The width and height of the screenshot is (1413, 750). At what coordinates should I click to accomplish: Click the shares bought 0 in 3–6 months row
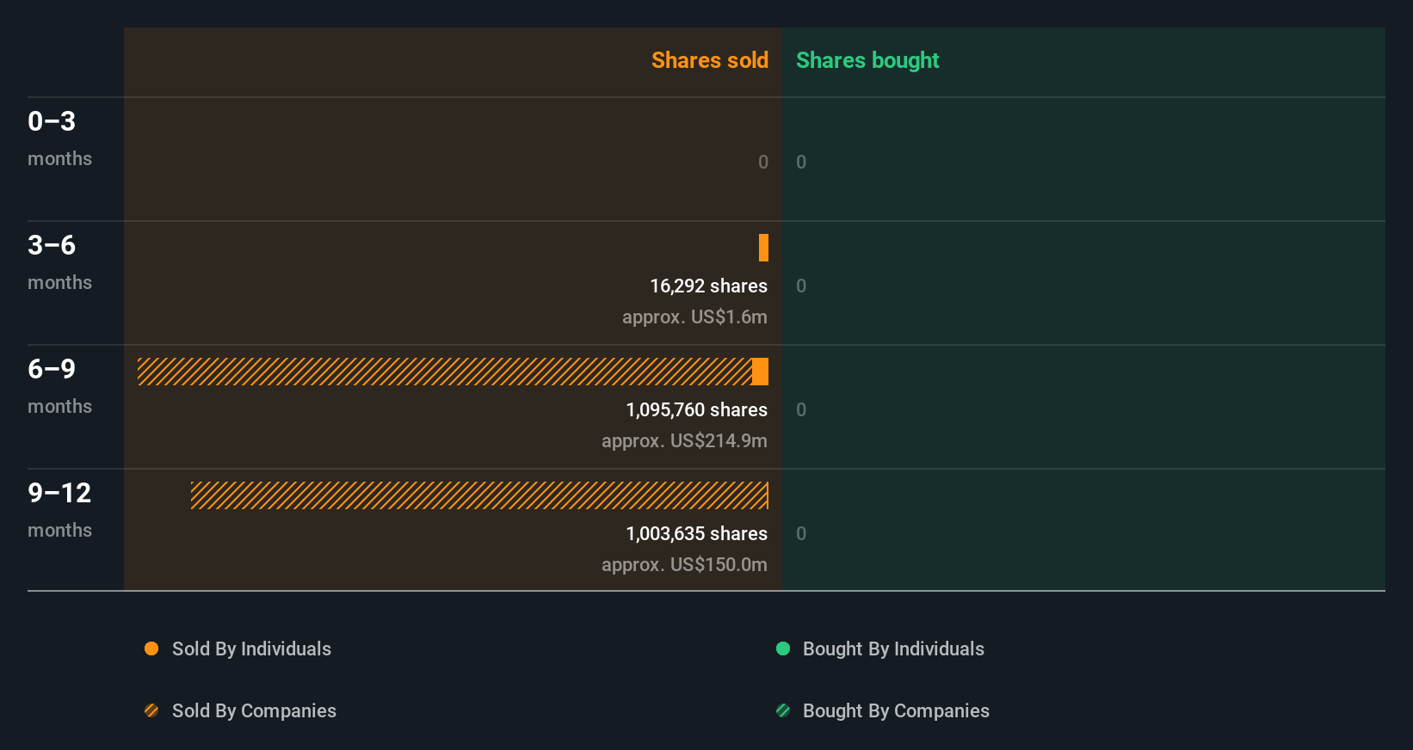pyautogui.click(x=801, y=286)
